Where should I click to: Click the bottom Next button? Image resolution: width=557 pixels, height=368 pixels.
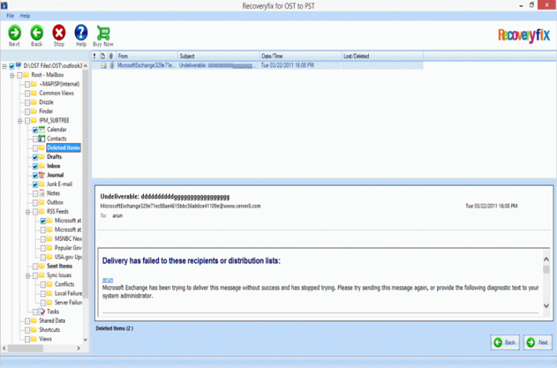538,343
